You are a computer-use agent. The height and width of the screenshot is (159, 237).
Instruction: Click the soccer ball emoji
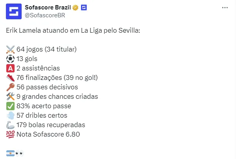pyautogui.click(x=11, y=59)
